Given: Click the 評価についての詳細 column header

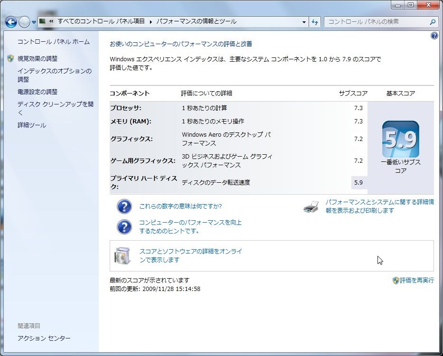Looking at the screenshot, I should 207,93.
